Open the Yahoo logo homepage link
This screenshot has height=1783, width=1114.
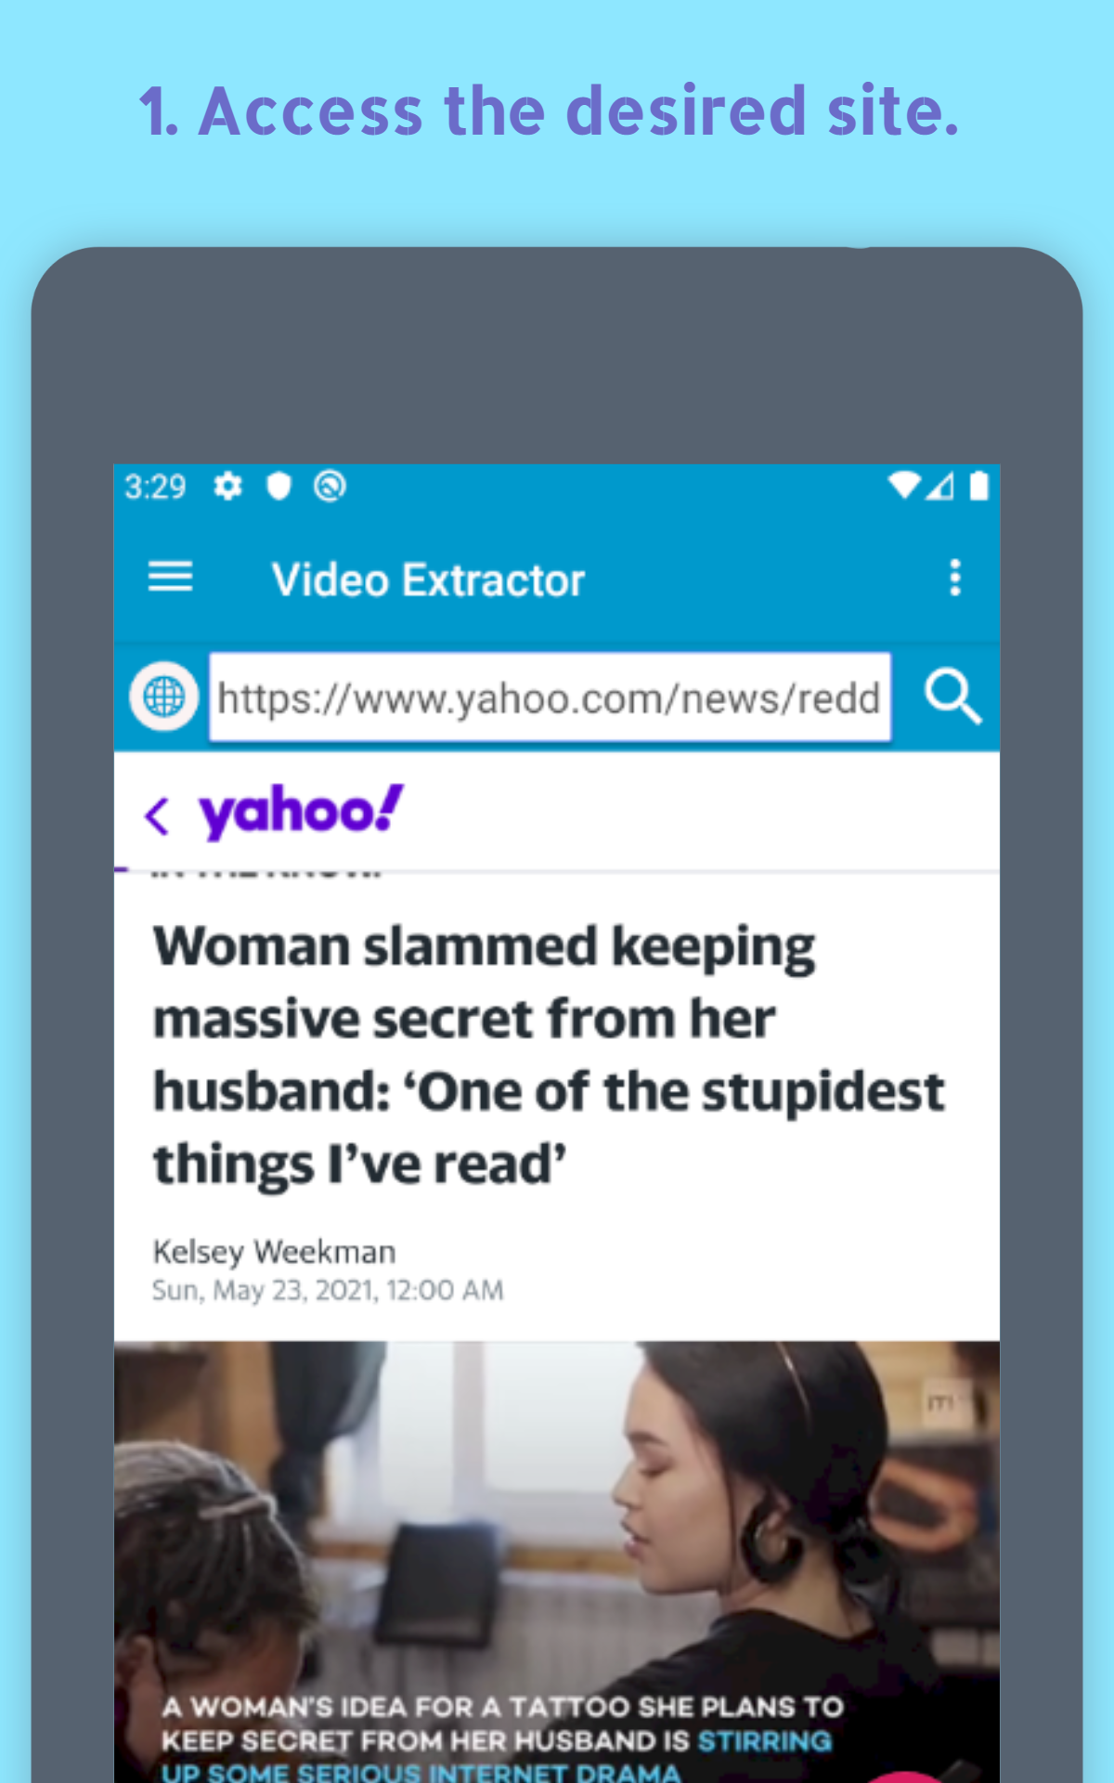(x=302, y=813)
